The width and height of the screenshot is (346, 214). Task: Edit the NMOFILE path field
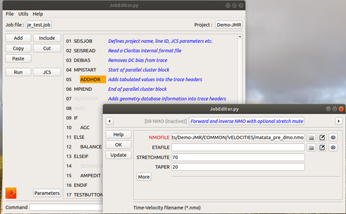(238, 138)
